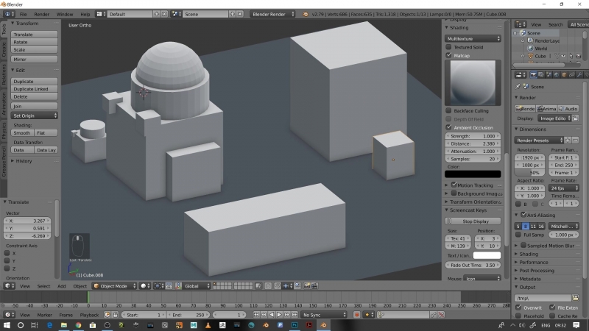The height and width of the screenshot is (331, 589).
Task: Click the Smooth shading button
Action: [22, 133]
